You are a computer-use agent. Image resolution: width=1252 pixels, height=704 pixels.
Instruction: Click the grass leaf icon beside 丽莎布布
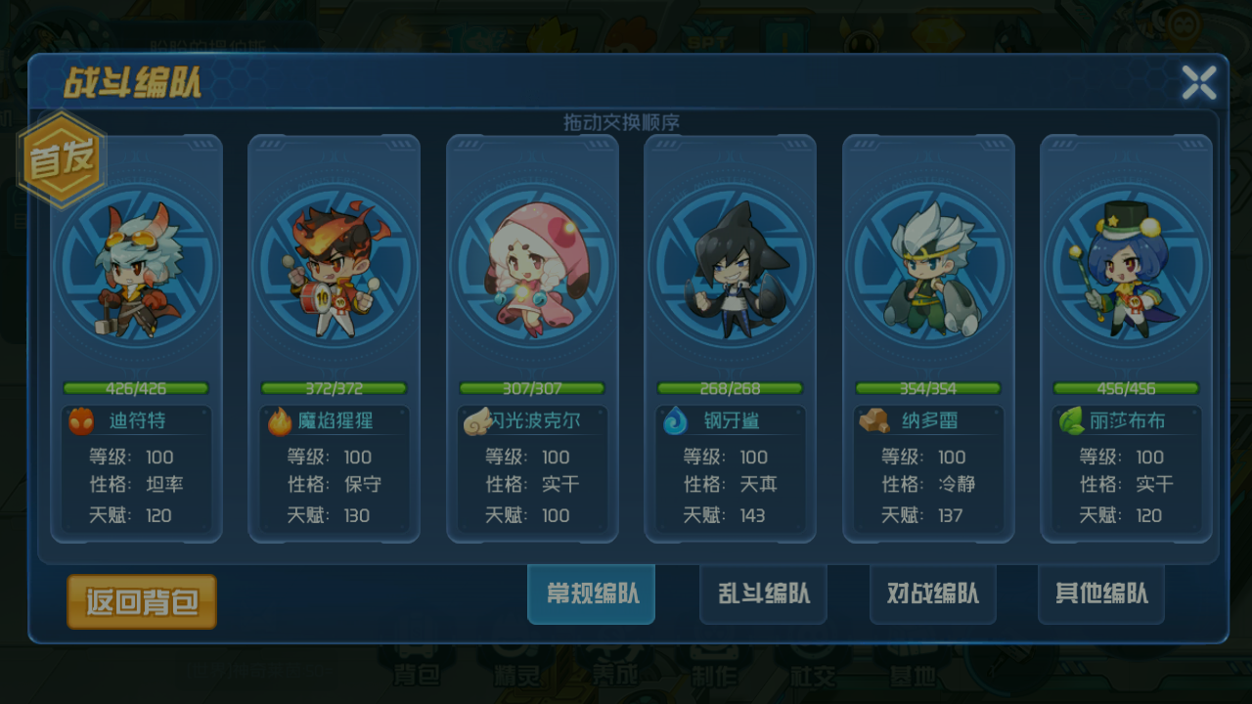pyautogui.click(x=1072, y=421)
